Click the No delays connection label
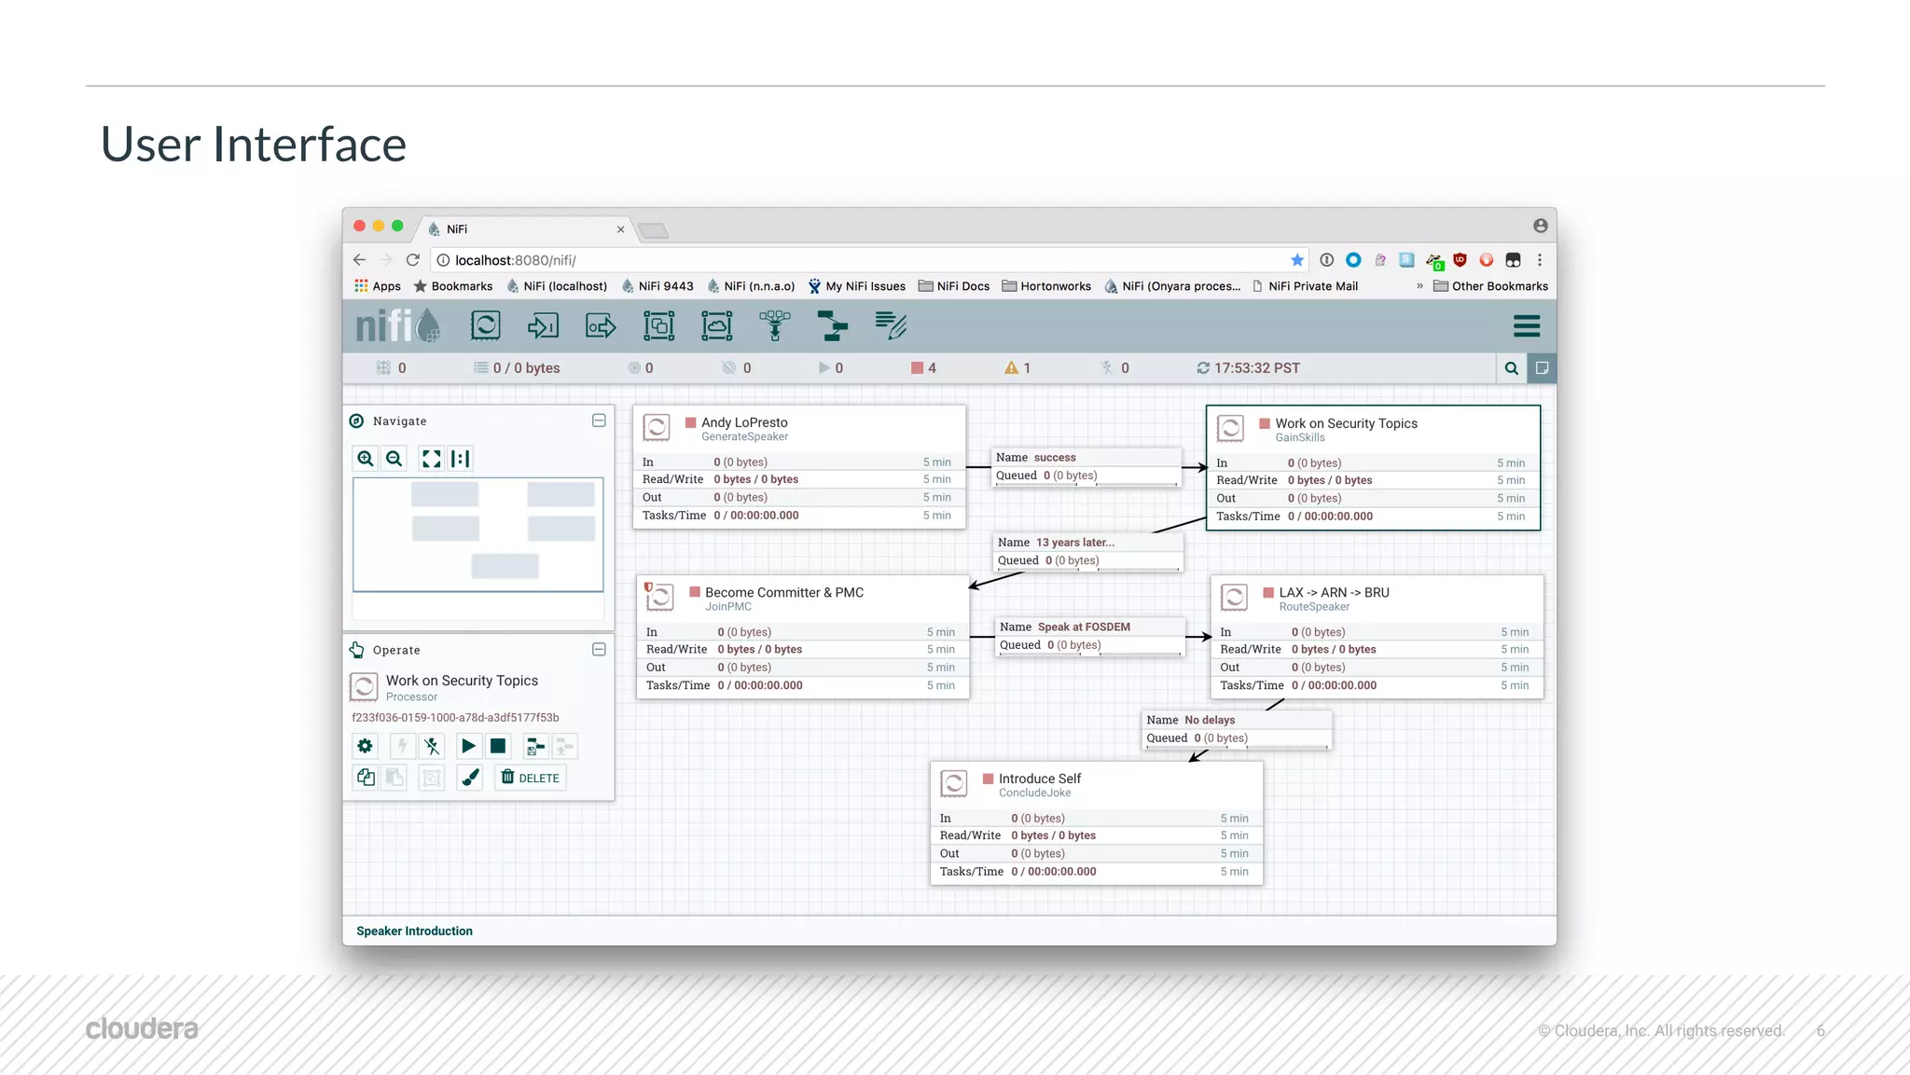The image size is (1910, 1075). [1237, 729]
